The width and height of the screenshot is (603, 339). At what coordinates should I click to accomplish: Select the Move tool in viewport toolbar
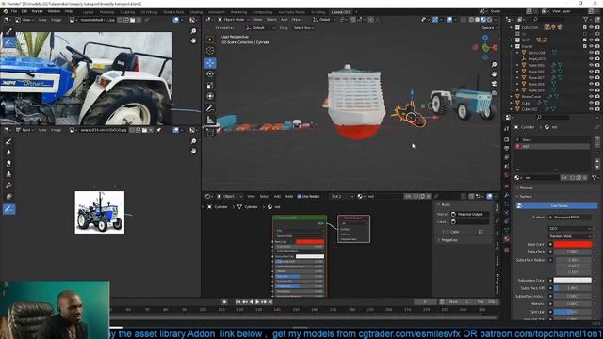(210, 63)
